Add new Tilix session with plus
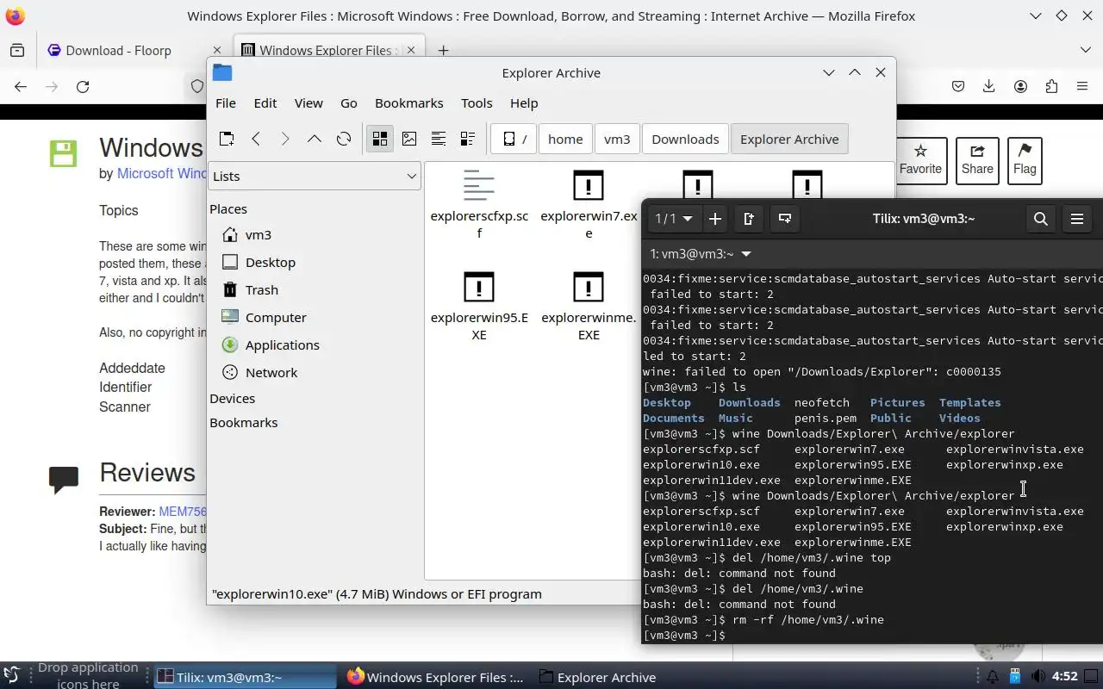Screen dimensions: 1103x689 click(715, 219)
